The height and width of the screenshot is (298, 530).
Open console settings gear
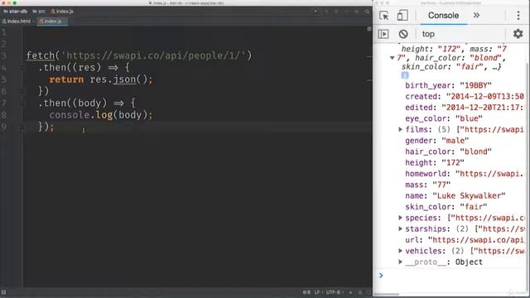click(518, 34)
